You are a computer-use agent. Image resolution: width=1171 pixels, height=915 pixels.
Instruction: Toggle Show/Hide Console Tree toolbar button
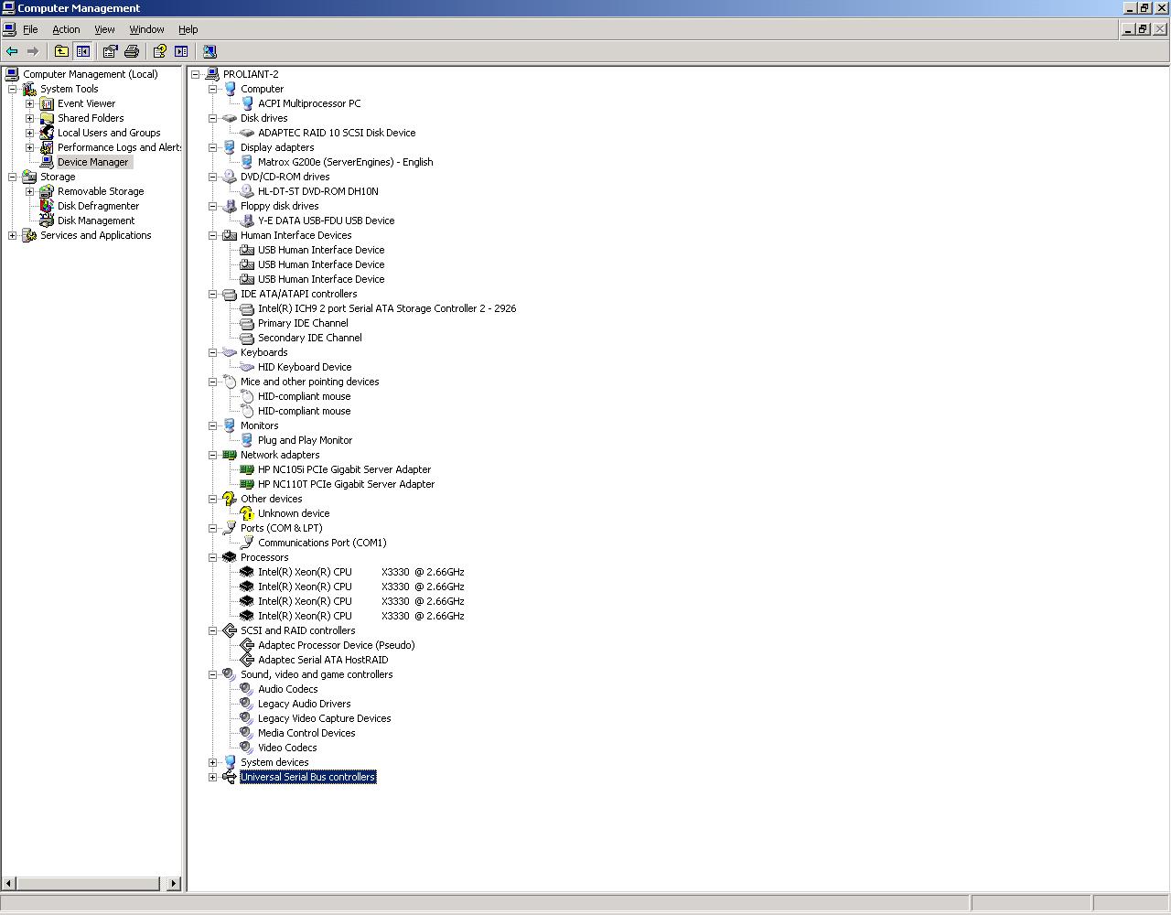(83, 52)
